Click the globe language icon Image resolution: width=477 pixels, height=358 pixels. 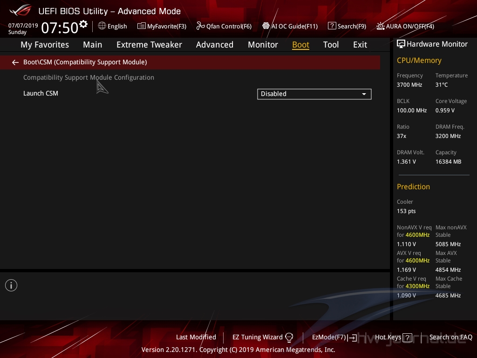click(102, 26)
